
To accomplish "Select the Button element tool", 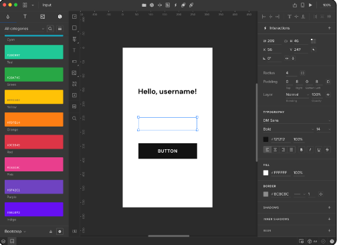I will tap(74, 62).
